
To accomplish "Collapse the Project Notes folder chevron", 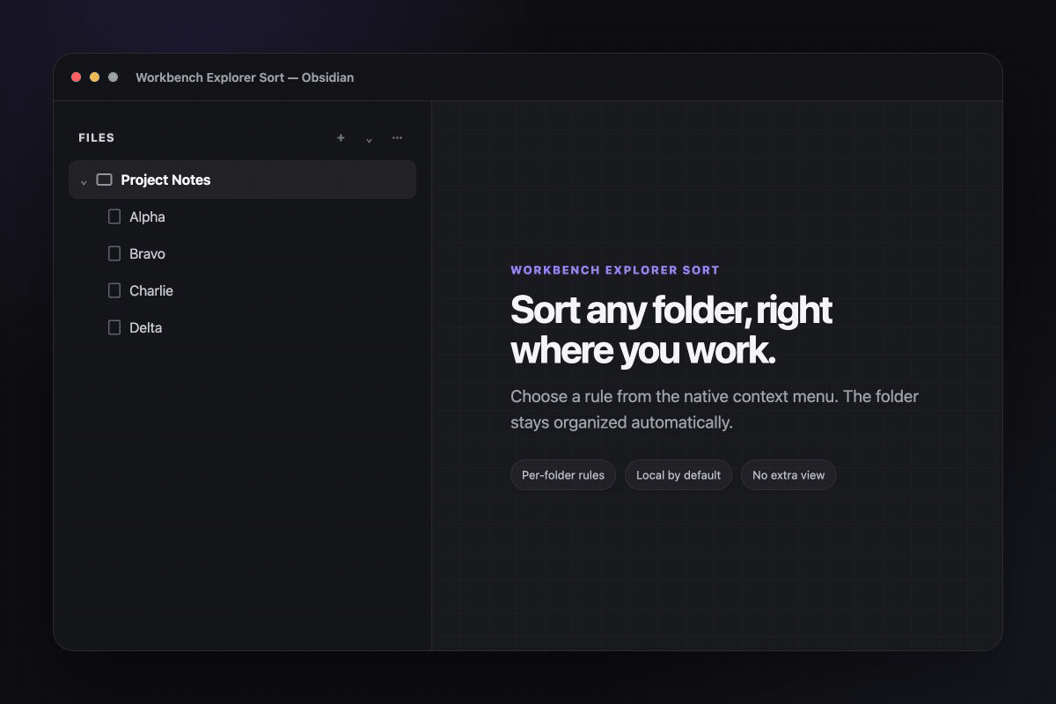I will pyautogui.click(x=84, y=181).
